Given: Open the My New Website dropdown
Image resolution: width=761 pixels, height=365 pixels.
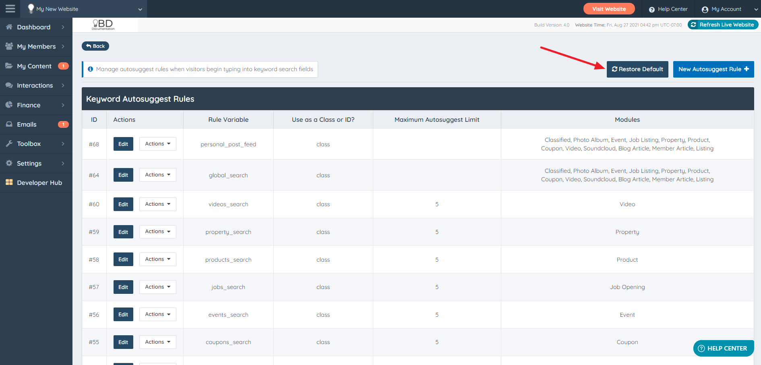Looking at the screenshot, I should pyautogui.click(x=84, y=9).
